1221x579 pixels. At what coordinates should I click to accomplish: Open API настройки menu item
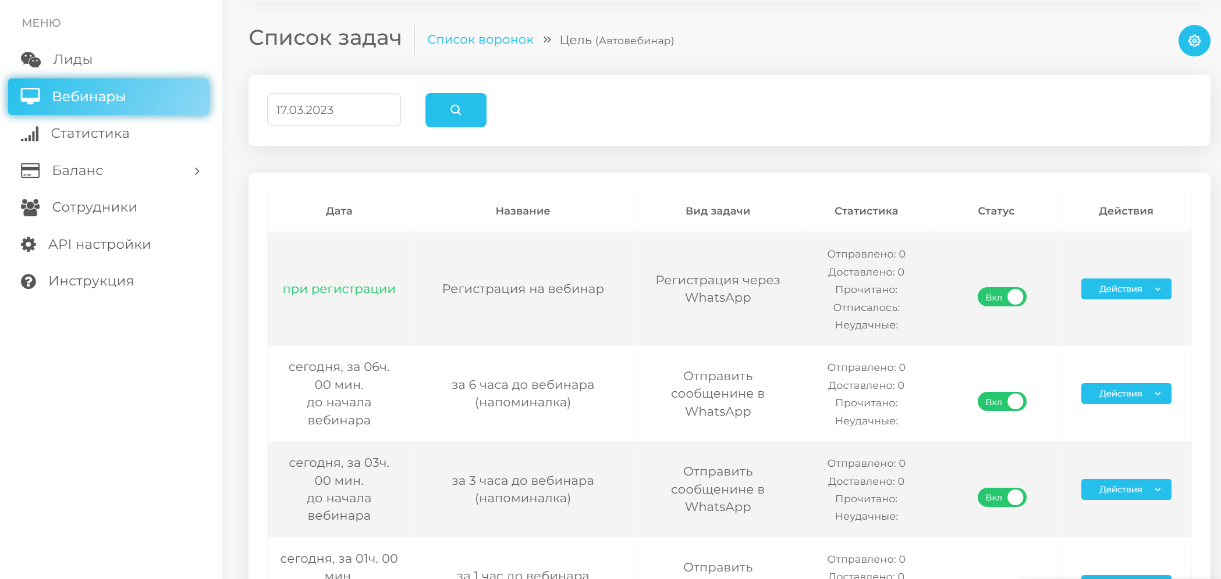point(109,244)
